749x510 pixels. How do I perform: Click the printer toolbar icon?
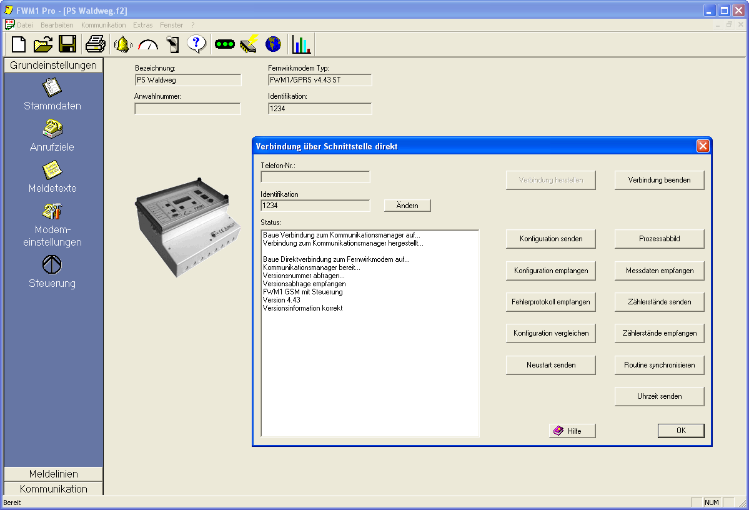(95, 44)
